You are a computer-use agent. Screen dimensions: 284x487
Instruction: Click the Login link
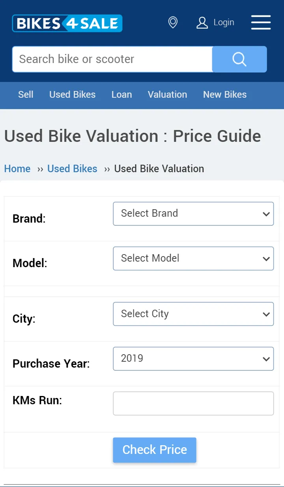(224, 22)
